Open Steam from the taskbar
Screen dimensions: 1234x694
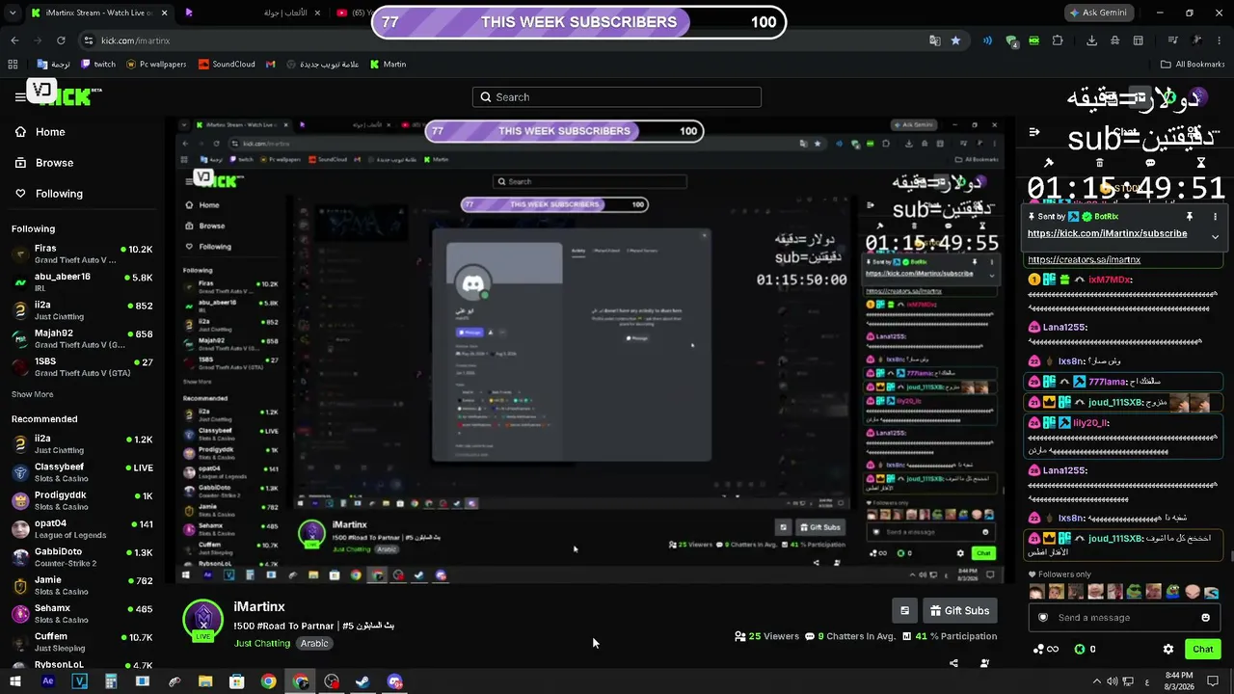pyautogui.click(x=362, y=681)
